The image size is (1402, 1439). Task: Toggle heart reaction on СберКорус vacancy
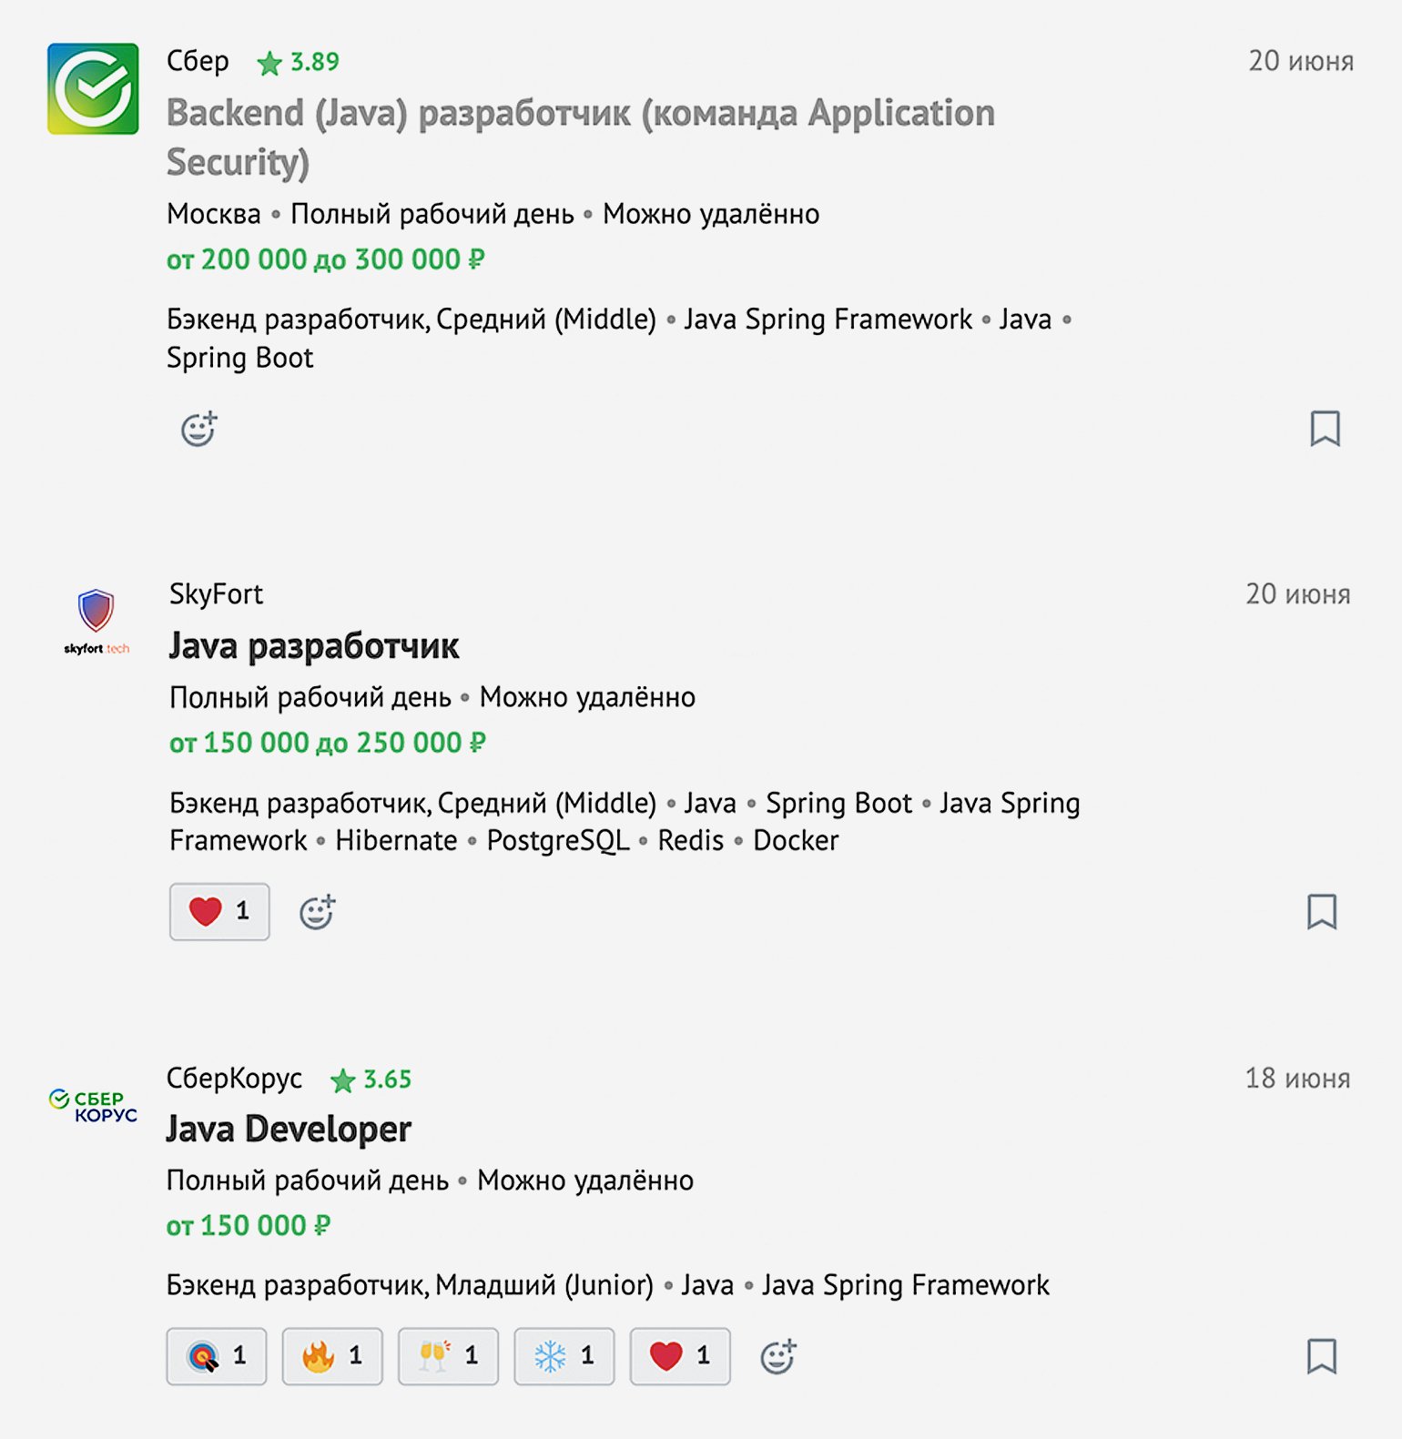pos(680,1356)
